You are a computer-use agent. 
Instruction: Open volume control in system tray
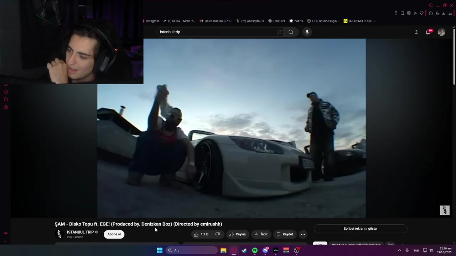[x=431, y=250]
